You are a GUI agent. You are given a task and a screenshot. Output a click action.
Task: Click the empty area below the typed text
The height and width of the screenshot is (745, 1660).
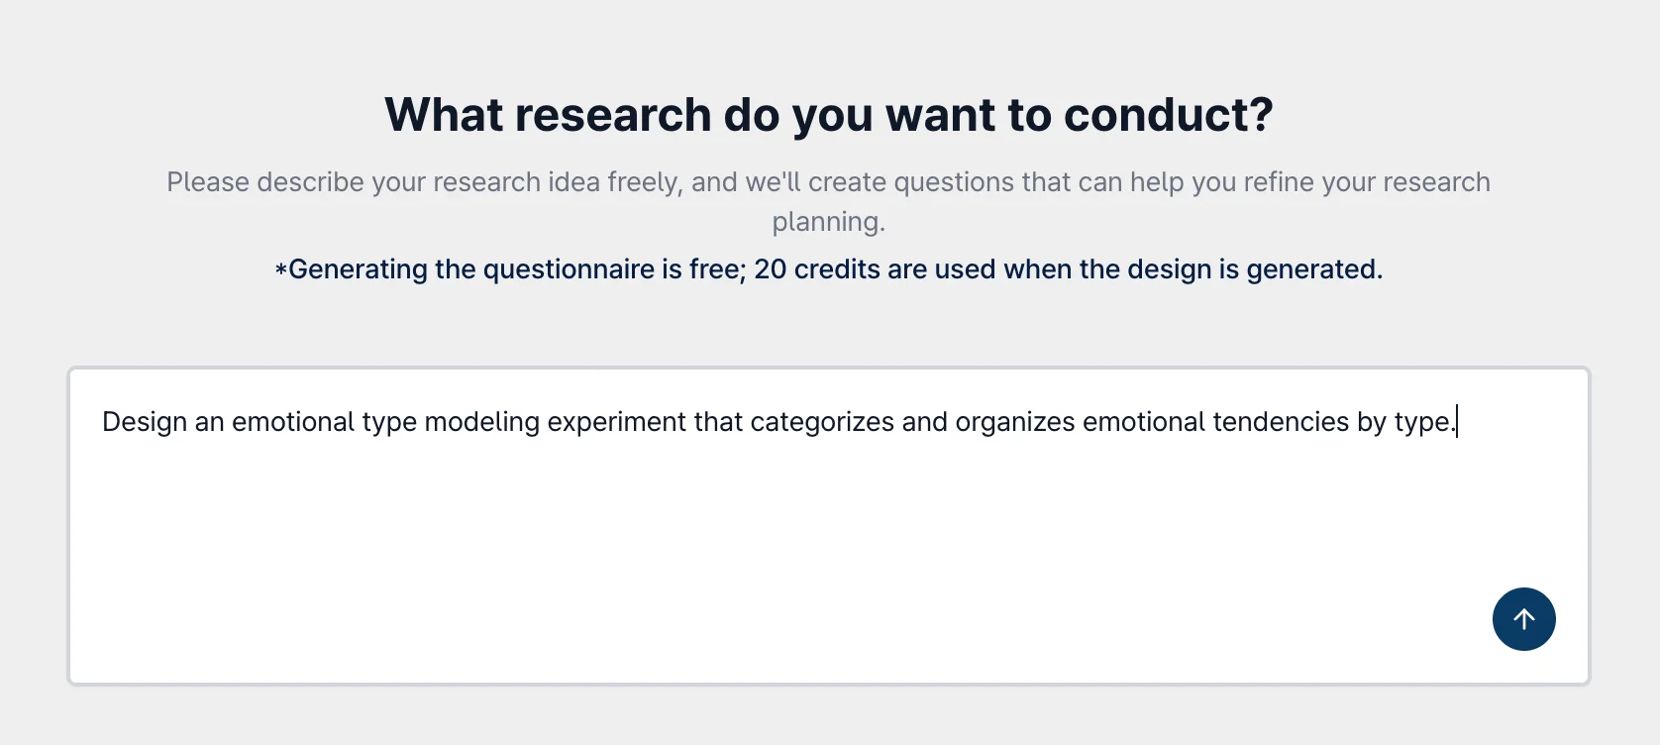pyautogui.click(x=773, y=555)
